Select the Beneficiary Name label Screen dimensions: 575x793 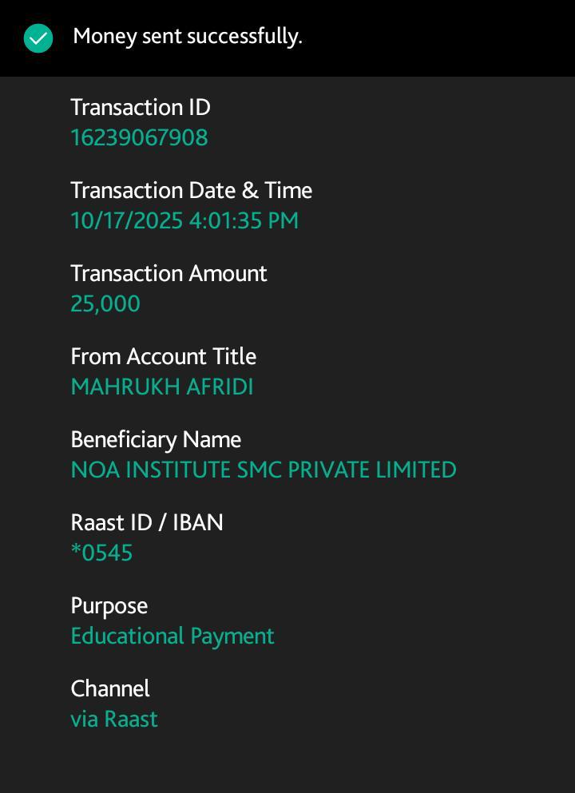coord(156,440)
